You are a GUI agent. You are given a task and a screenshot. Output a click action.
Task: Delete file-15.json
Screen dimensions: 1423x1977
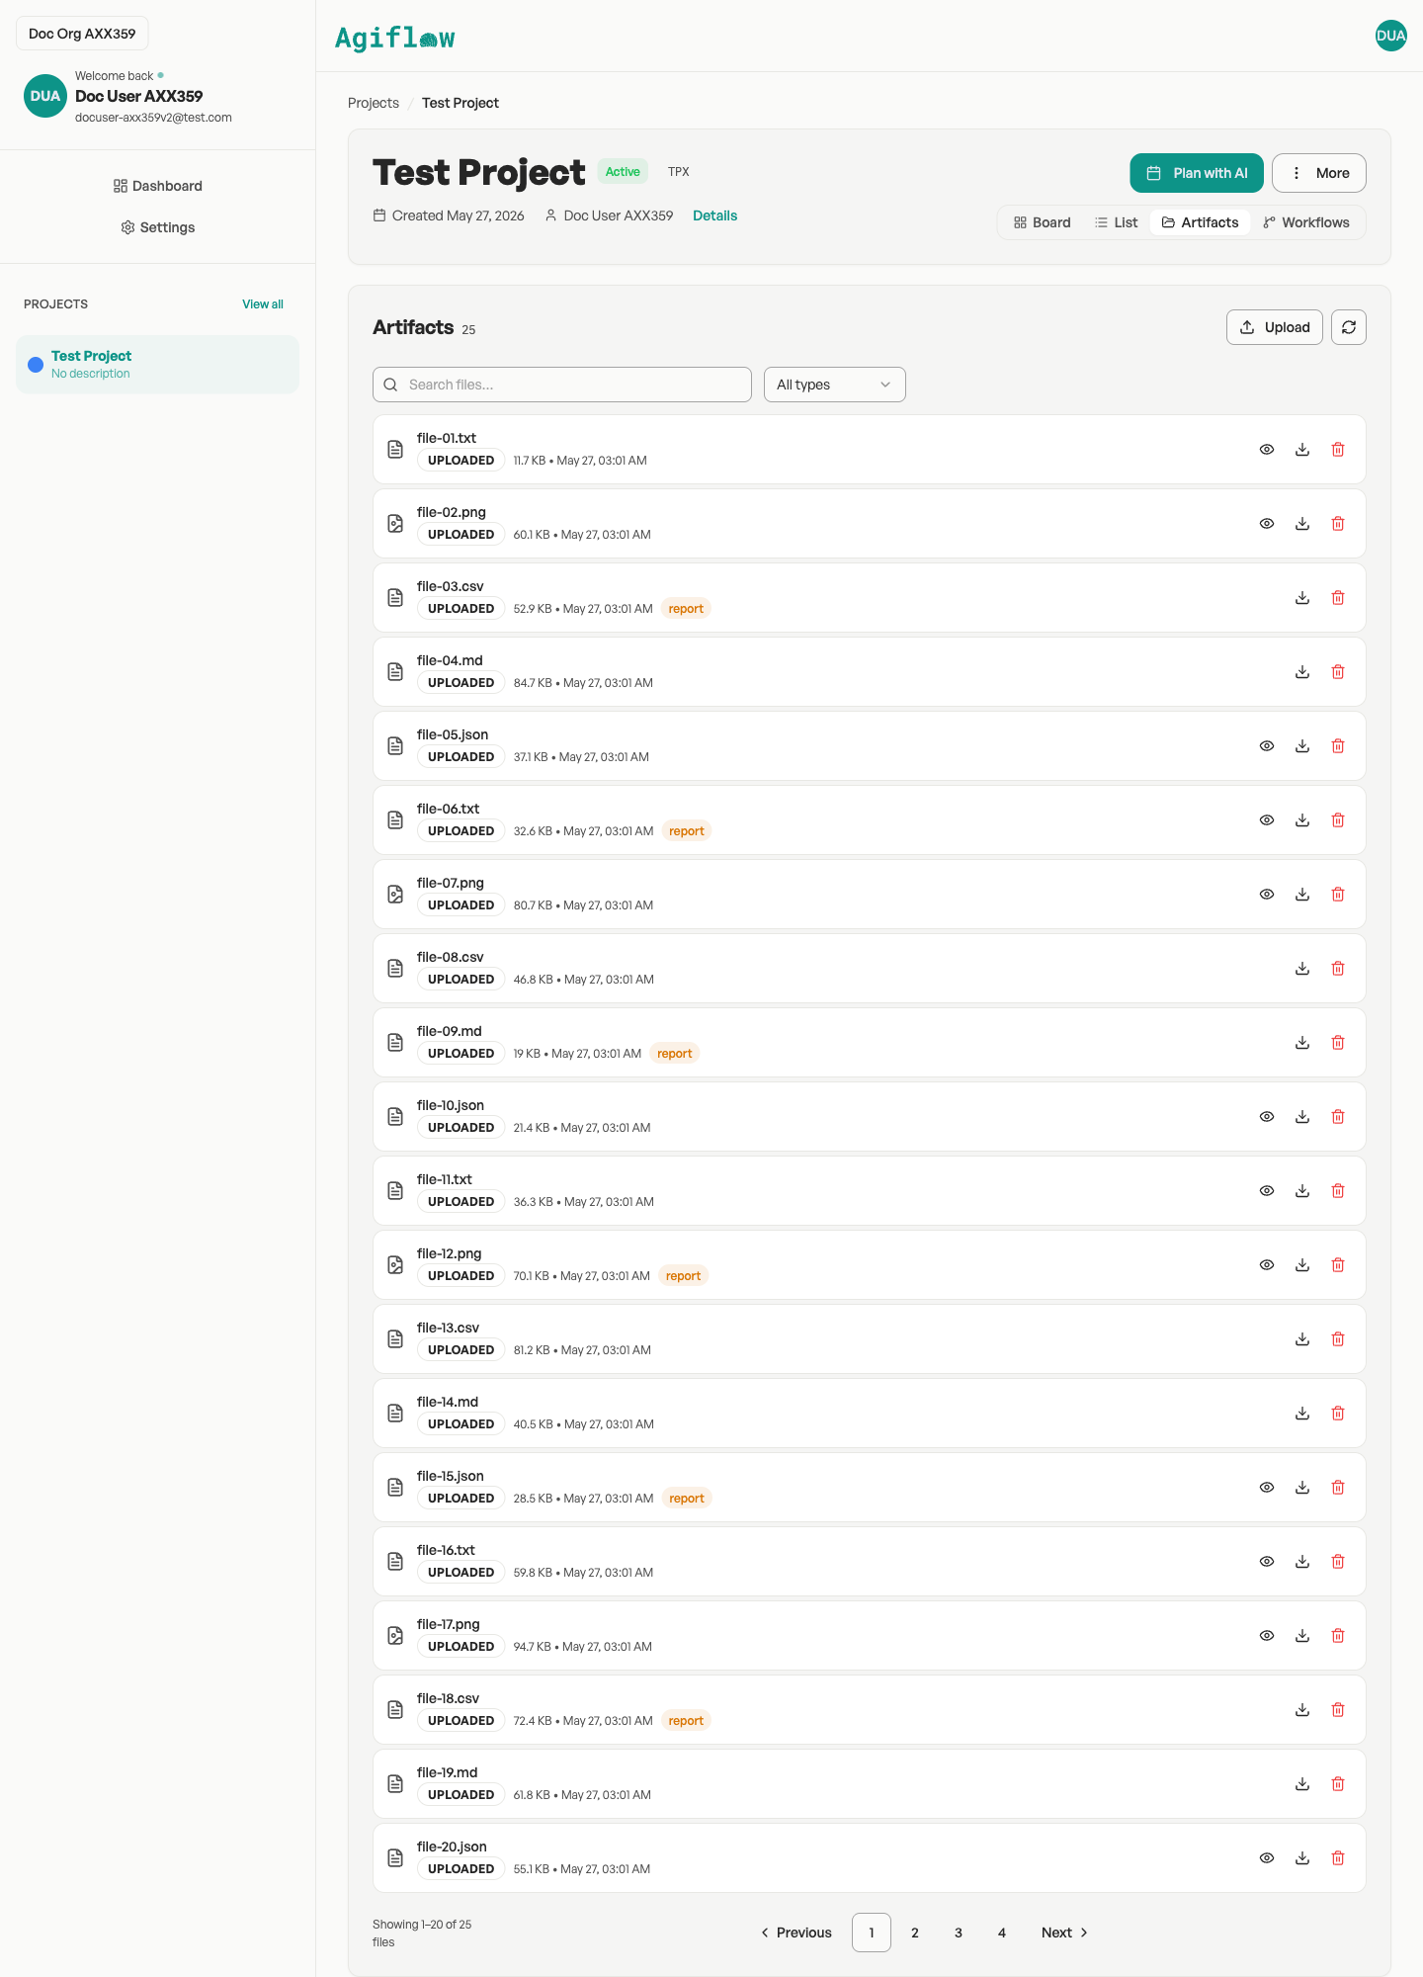[1338, 1488]
